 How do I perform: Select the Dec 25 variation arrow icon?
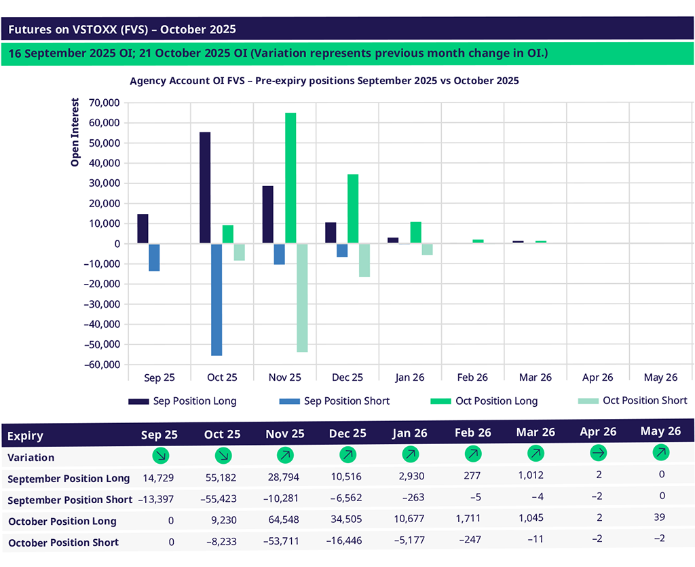pyautogui.click(x=347, y=454)
